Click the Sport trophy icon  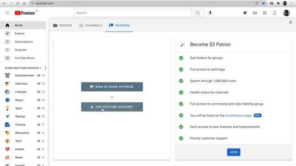[7, 108]
